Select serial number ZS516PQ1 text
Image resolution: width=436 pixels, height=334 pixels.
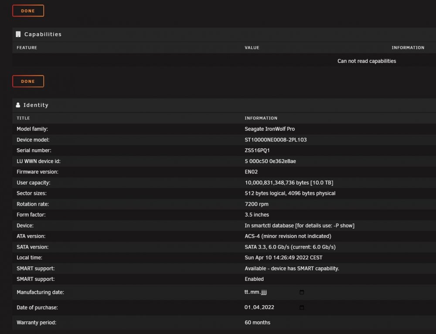pyautogui.click(x=257, y=150)
